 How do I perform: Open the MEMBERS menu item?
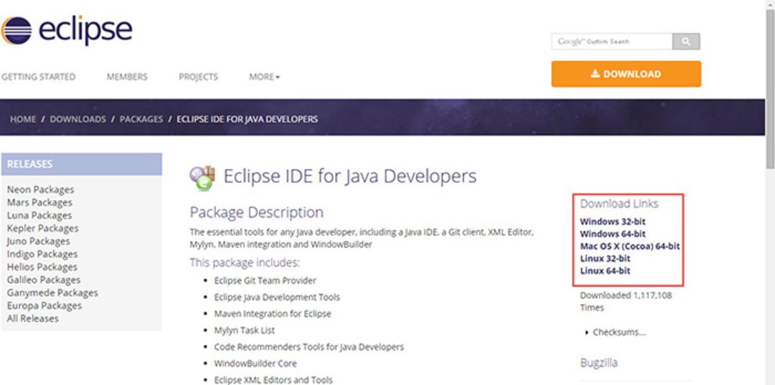[x=127, y=77]
